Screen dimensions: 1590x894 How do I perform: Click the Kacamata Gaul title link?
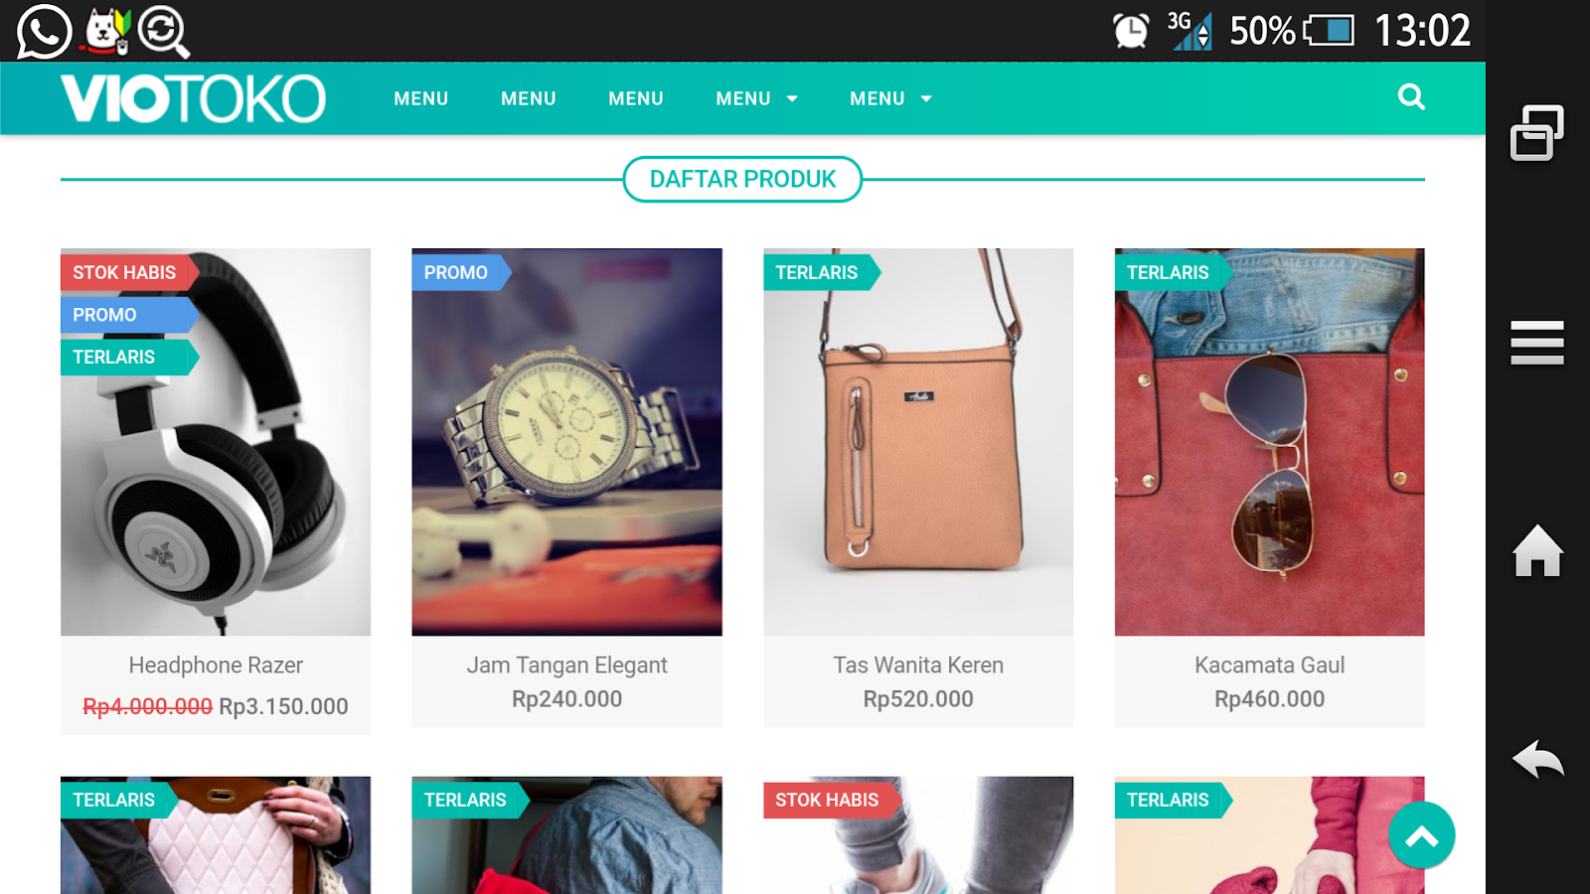1270,666
